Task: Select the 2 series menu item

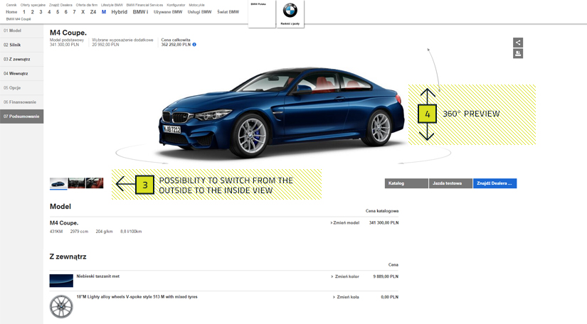Action: pyautogui.click(x=32, y=12)
